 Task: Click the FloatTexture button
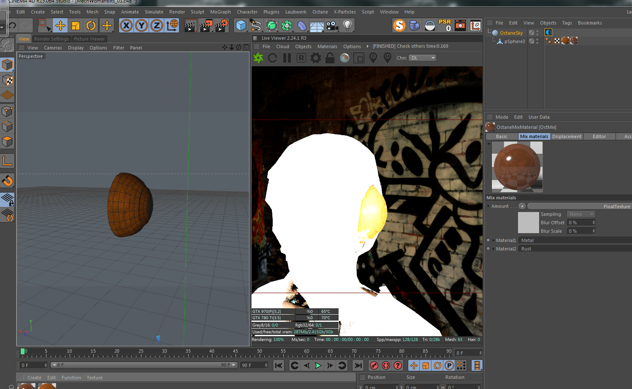(579, 206)
